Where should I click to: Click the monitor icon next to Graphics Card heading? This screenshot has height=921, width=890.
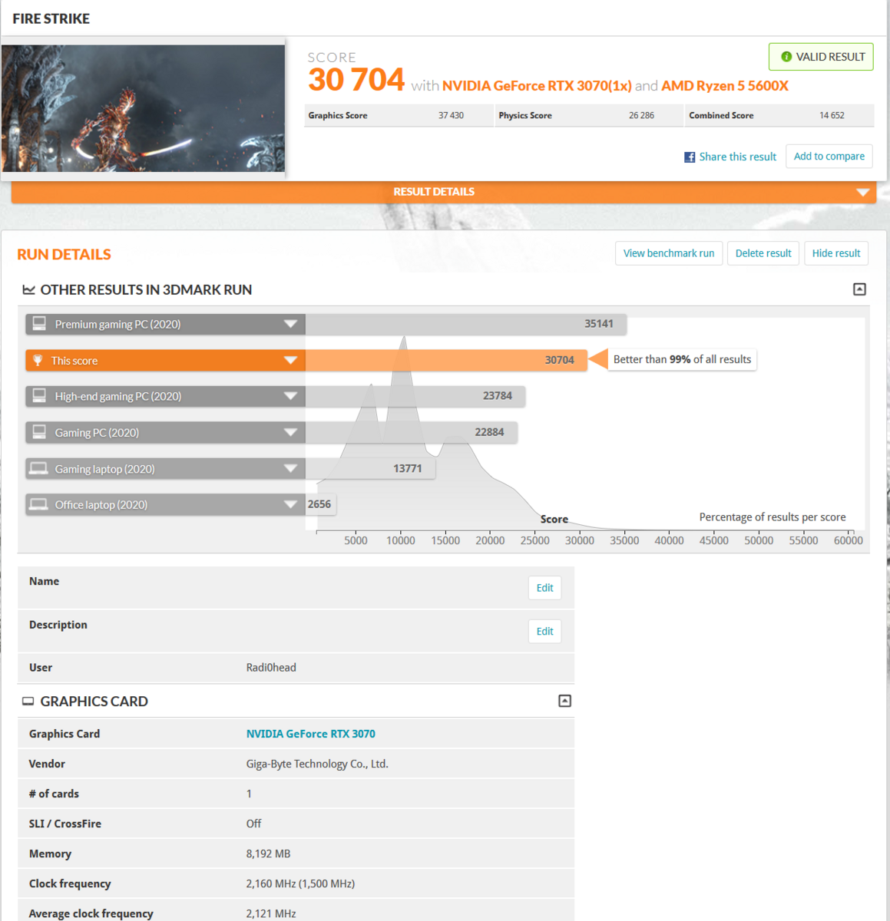(x=28, y=701)
